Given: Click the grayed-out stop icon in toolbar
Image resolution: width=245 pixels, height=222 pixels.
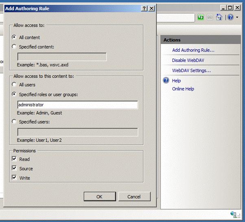Looking at the screenshot, I should [210, 17].
